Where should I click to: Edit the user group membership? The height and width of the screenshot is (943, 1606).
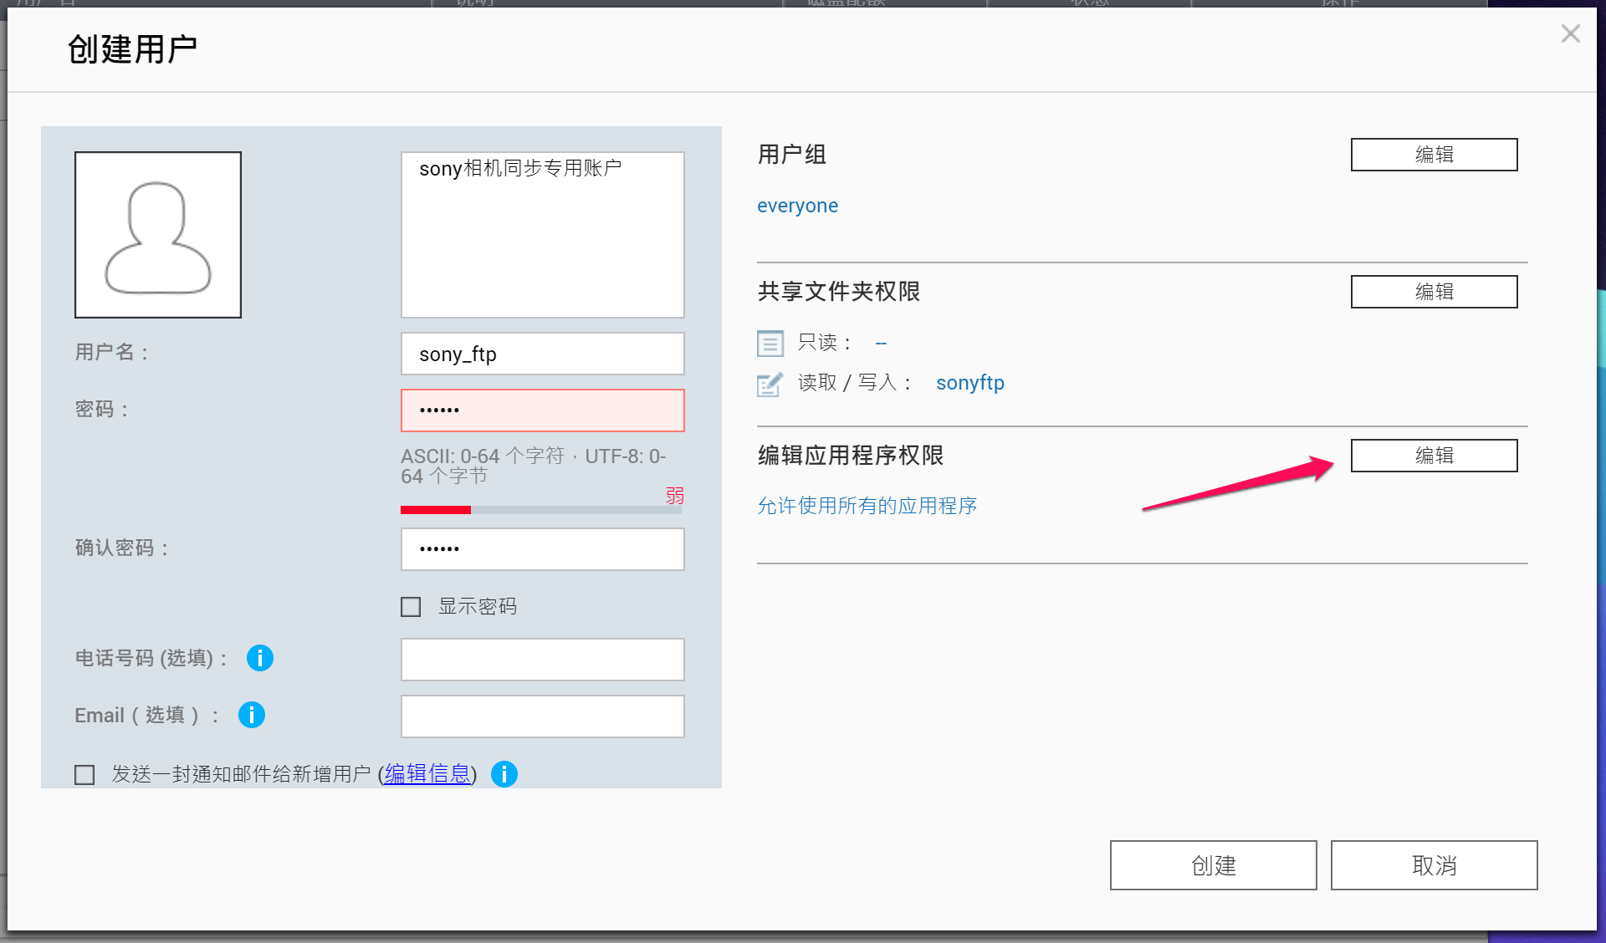pyautogui.click(x=1434, y=155)
